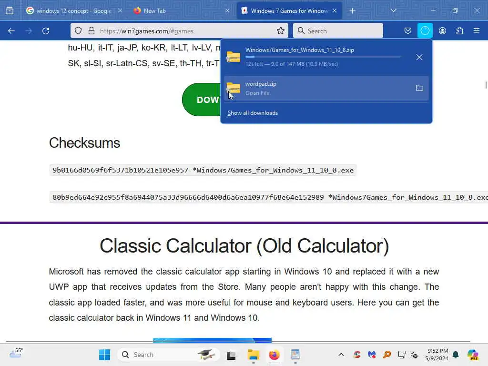Expand the list all tabs dropdown arrow
Viewport: 488px width, 366px height.
click(393, 10)
